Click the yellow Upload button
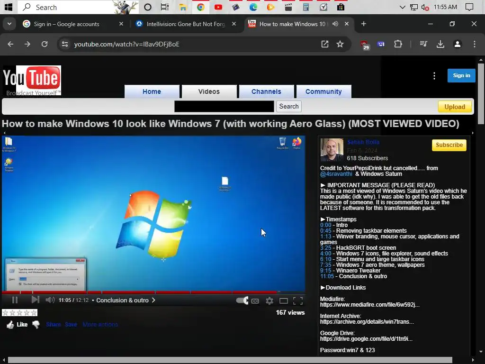The height and width of the screenshot is (364, 485). (455, 107)
